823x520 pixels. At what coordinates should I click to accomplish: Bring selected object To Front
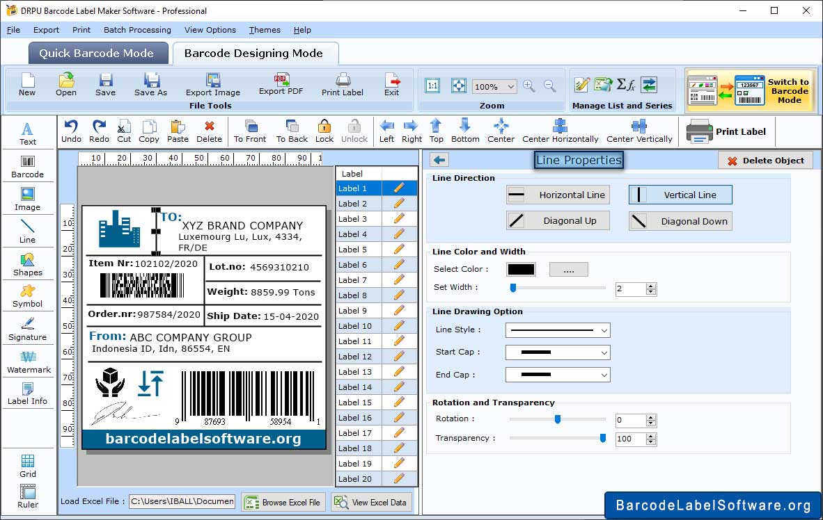click(250, 131)
